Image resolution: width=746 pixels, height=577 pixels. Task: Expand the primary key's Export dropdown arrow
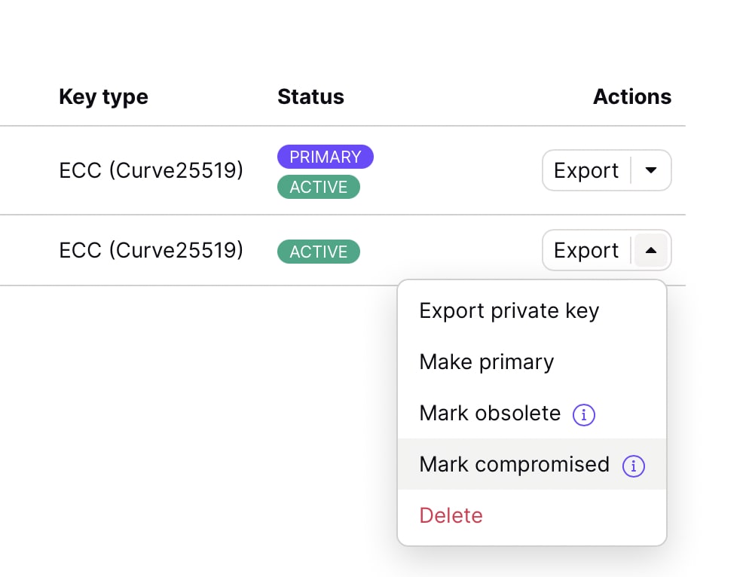(x=652, y=170)
